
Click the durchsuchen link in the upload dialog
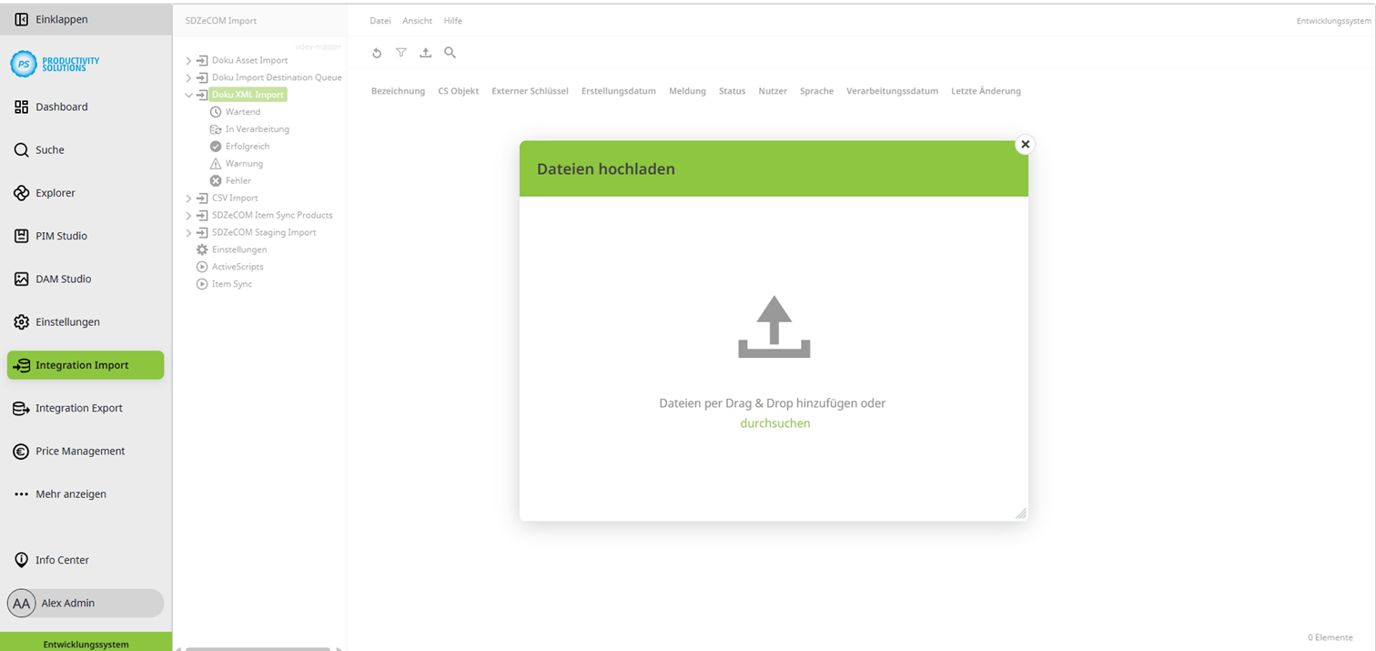774,422
